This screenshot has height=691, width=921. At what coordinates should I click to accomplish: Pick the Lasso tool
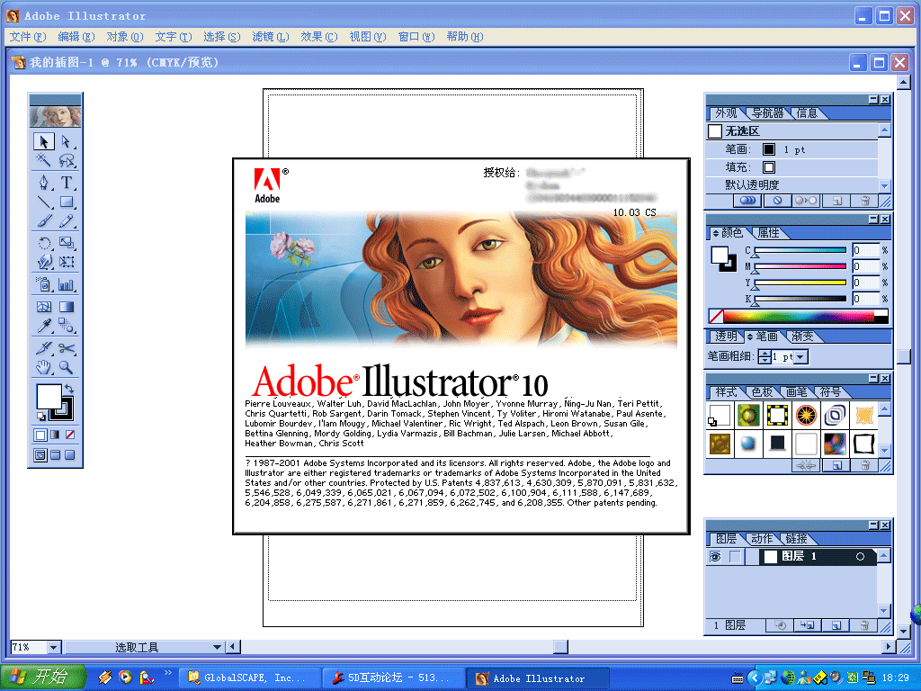[67, 160]
